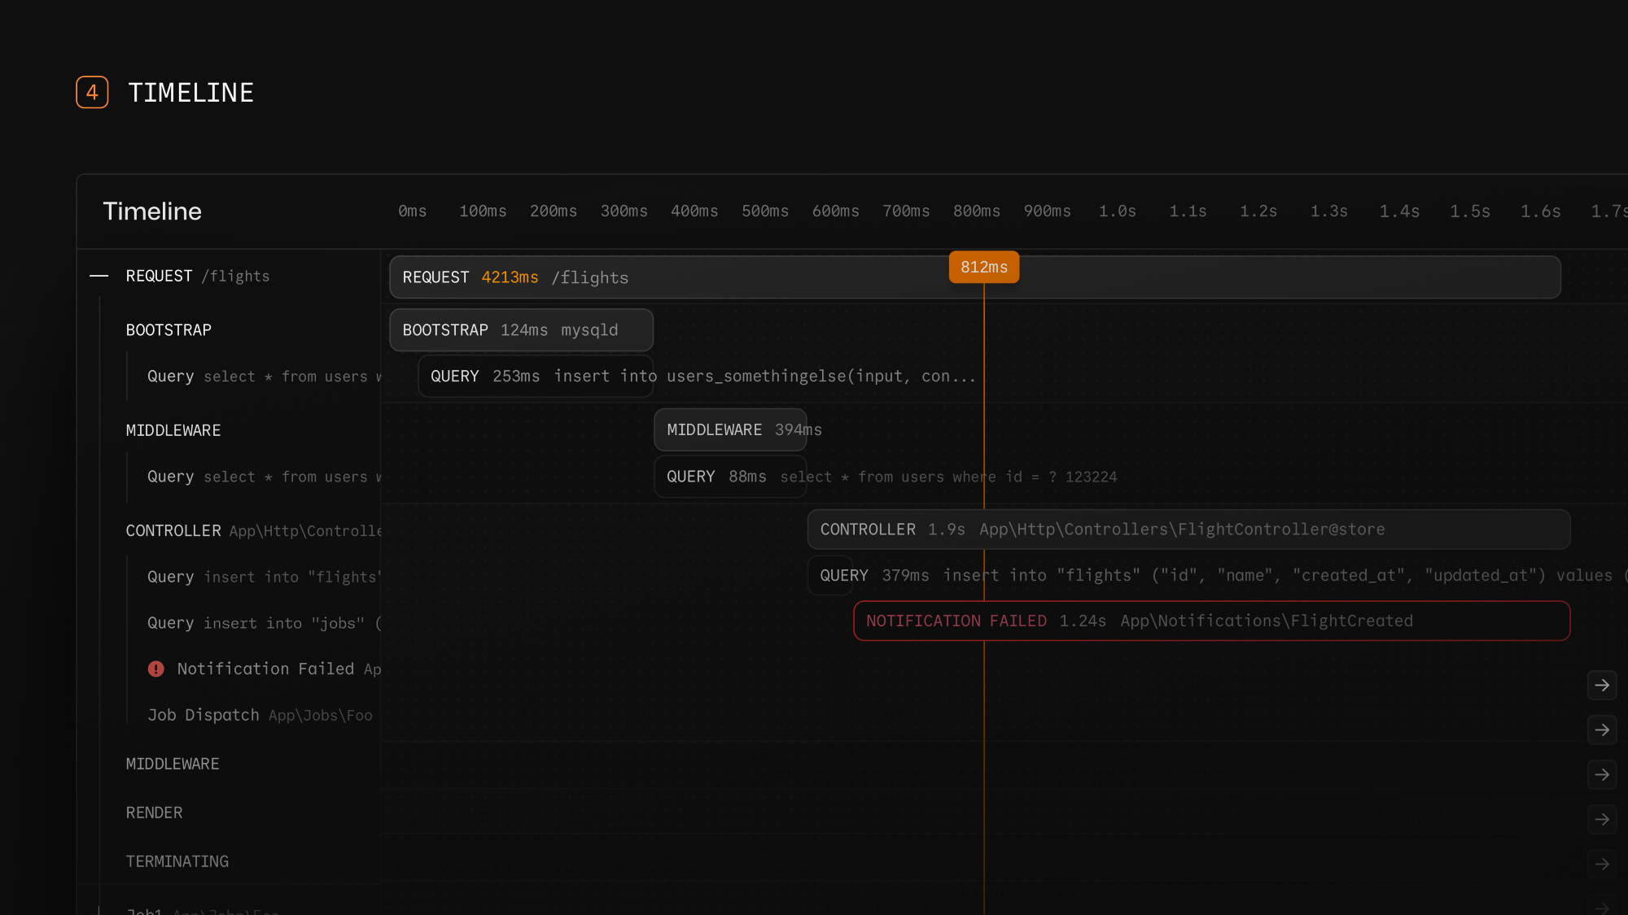The height and width of the screenshot is (915, 1628).
Task: Click the arrow button in the MIDDLEWARE row
Action: [1601, 775]
